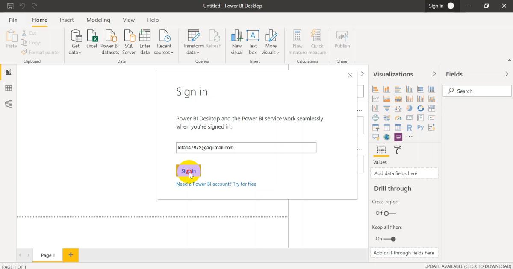Open the Help menu tab
This screenshot has width=513, height=269.
click(153, 20)
